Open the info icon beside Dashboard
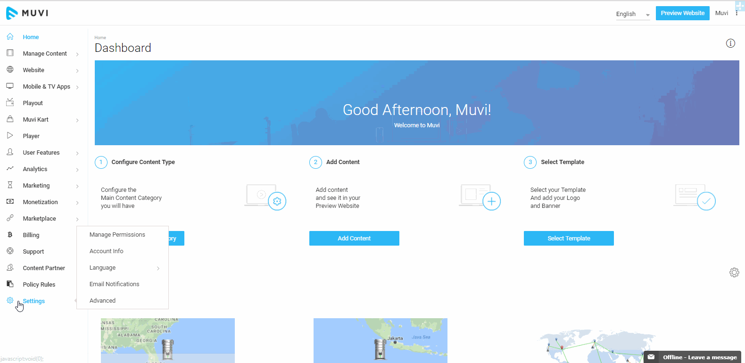 [x=730, y=43]
